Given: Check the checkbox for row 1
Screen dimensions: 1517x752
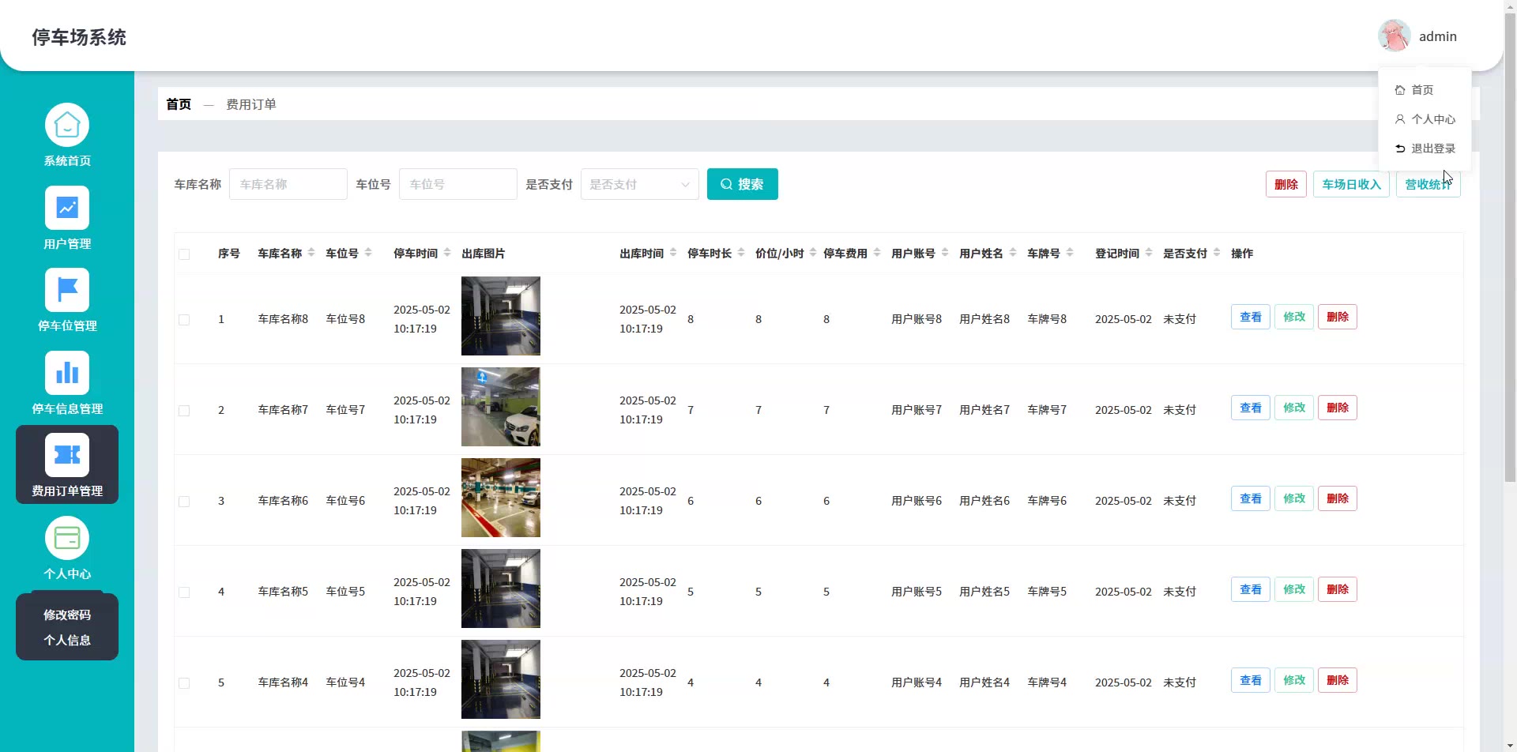Looking at the screenshot, I should point(184,320).
